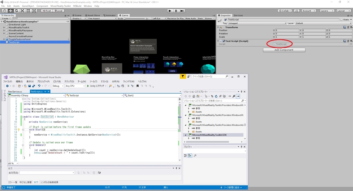Image resolution: width=353 pixels, height=191 pixels.
Task: Toggle Test Script component enabled checkbox
Action: (x=224, y=41)
